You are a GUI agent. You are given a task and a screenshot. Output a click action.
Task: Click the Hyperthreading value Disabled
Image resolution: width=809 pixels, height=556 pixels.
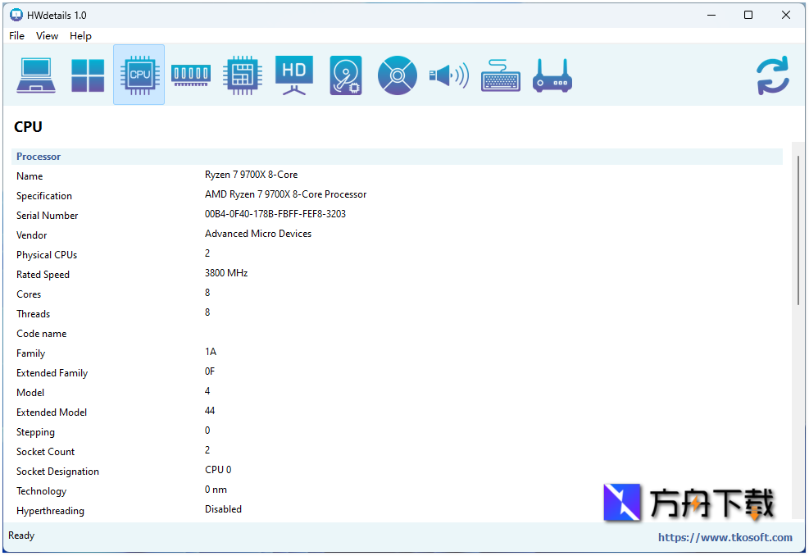(223, 508)
